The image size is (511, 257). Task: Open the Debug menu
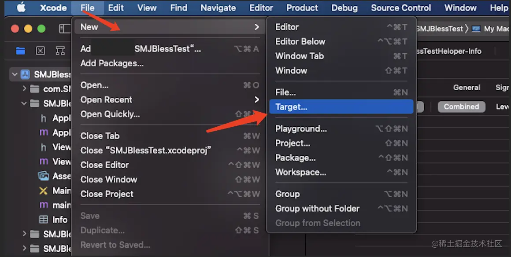click(x=344, y=8)
